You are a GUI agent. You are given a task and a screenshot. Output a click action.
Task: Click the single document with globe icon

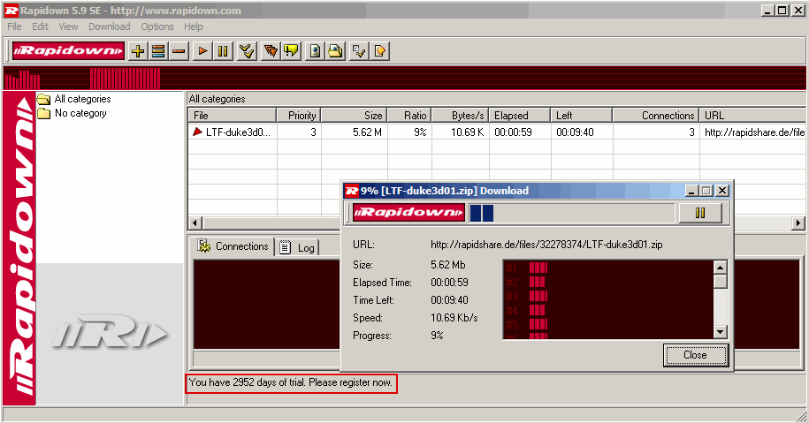[316, 51]
